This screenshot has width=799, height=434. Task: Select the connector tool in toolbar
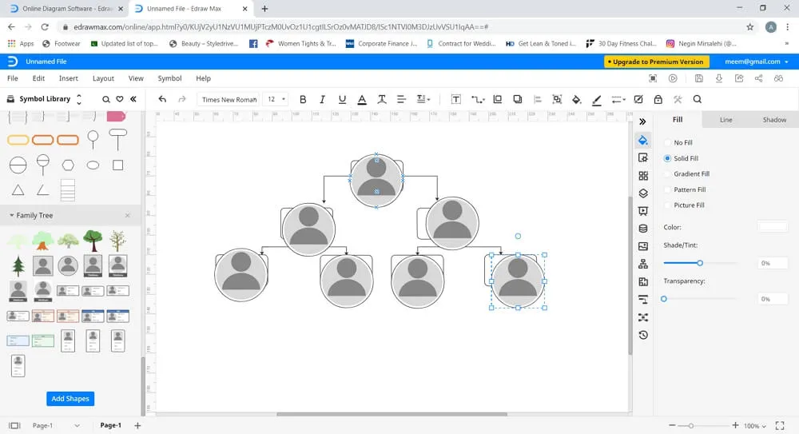478,100
